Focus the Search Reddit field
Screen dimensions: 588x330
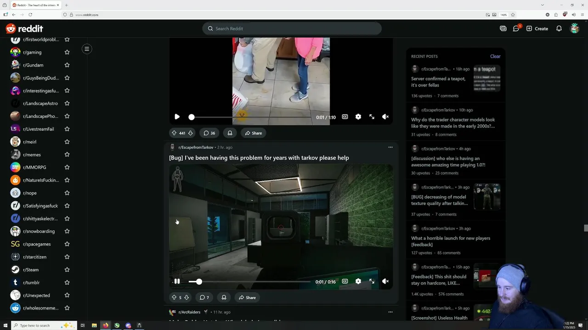[292, 28]
